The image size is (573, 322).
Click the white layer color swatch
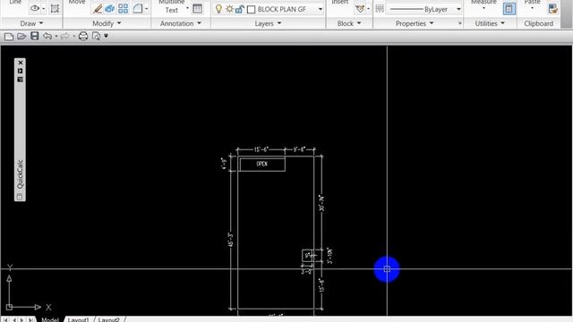point(251,10)
